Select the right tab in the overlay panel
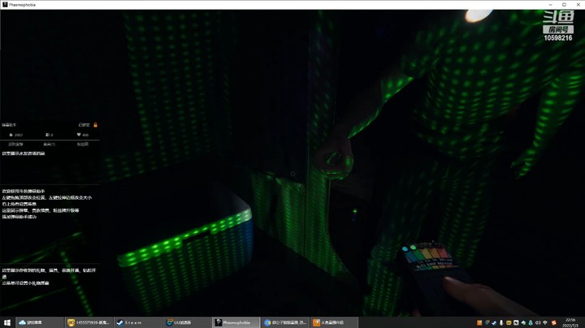This screenshot has height=328, width=585. tap(82, 145)
